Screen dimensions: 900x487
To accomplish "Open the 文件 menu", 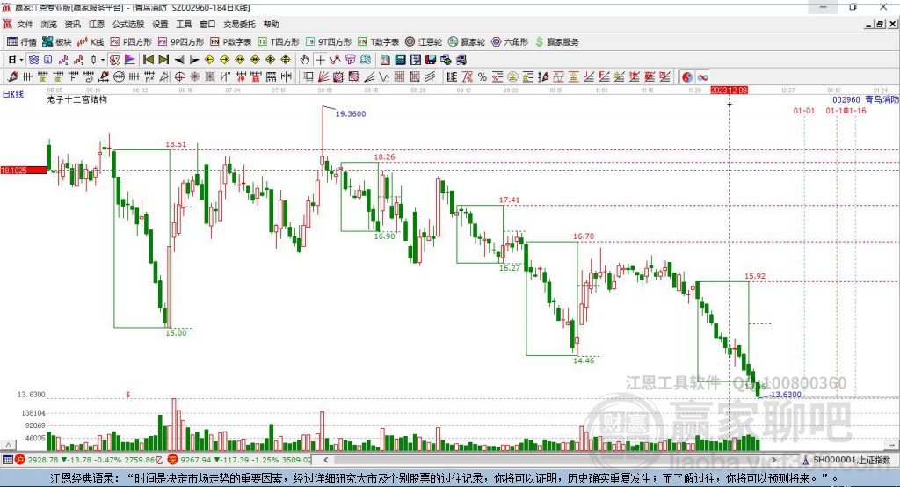I will coord(25,24).
